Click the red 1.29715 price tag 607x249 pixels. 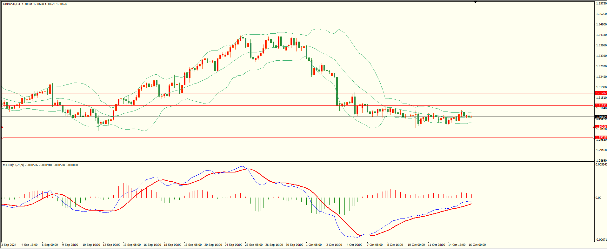click(x=601, y=138)
